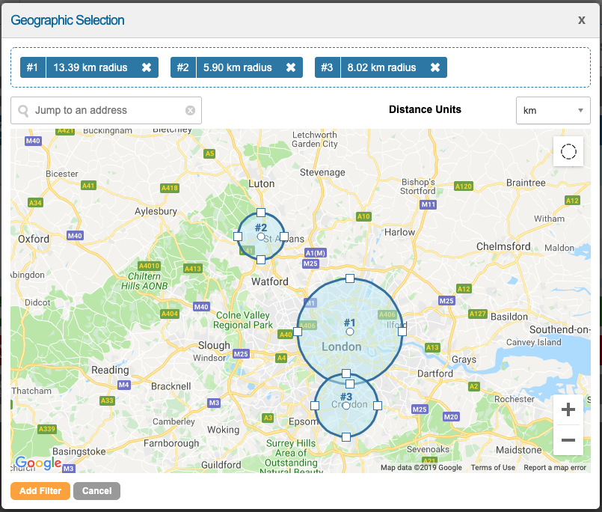Close the Geographic Selection dialog
The height and width of the screenshot is (512, 602).
click(581, 20)
